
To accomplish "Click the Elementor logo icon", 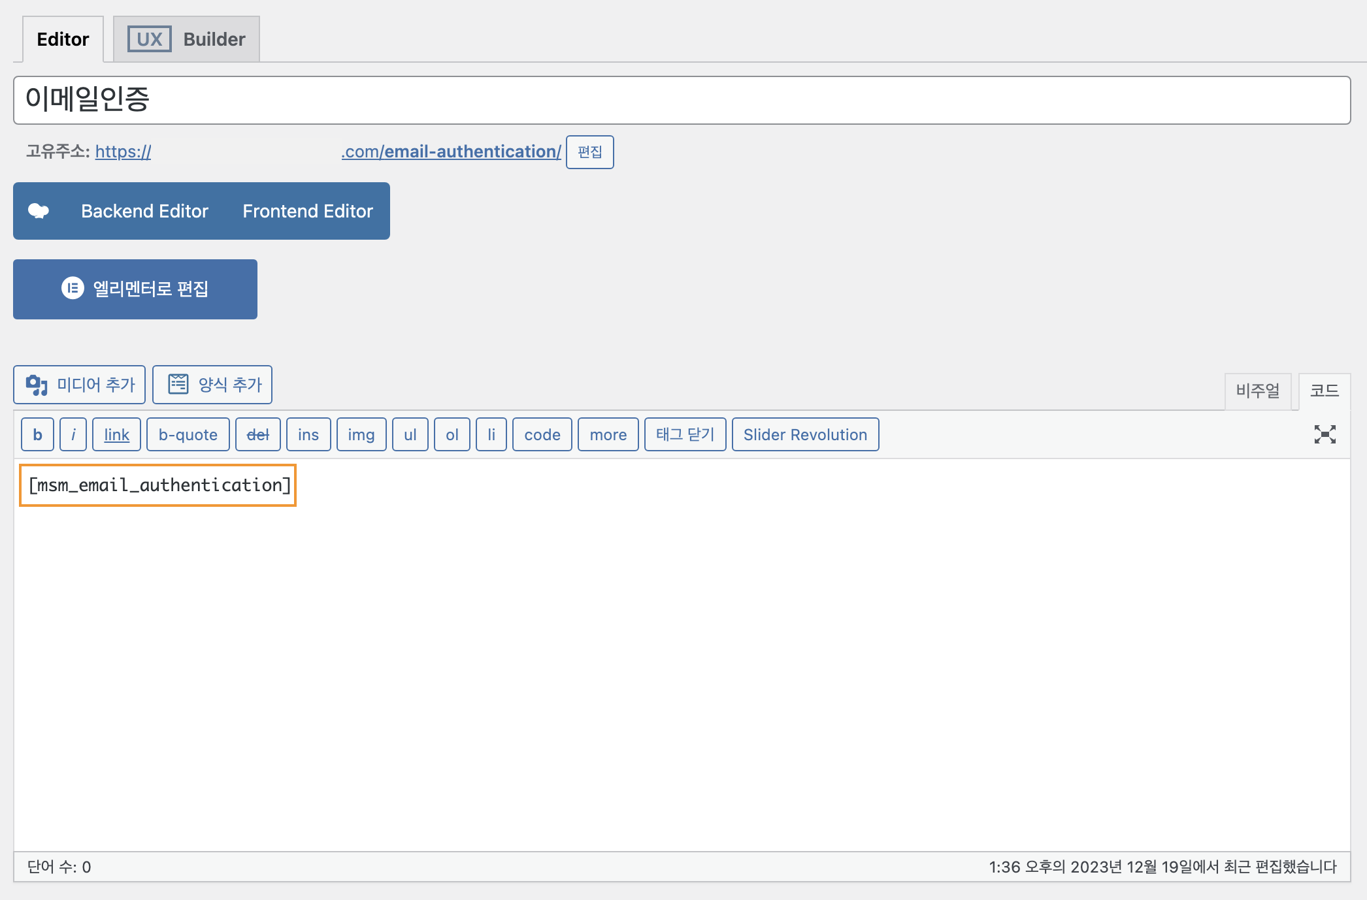I will click(73, 288).
